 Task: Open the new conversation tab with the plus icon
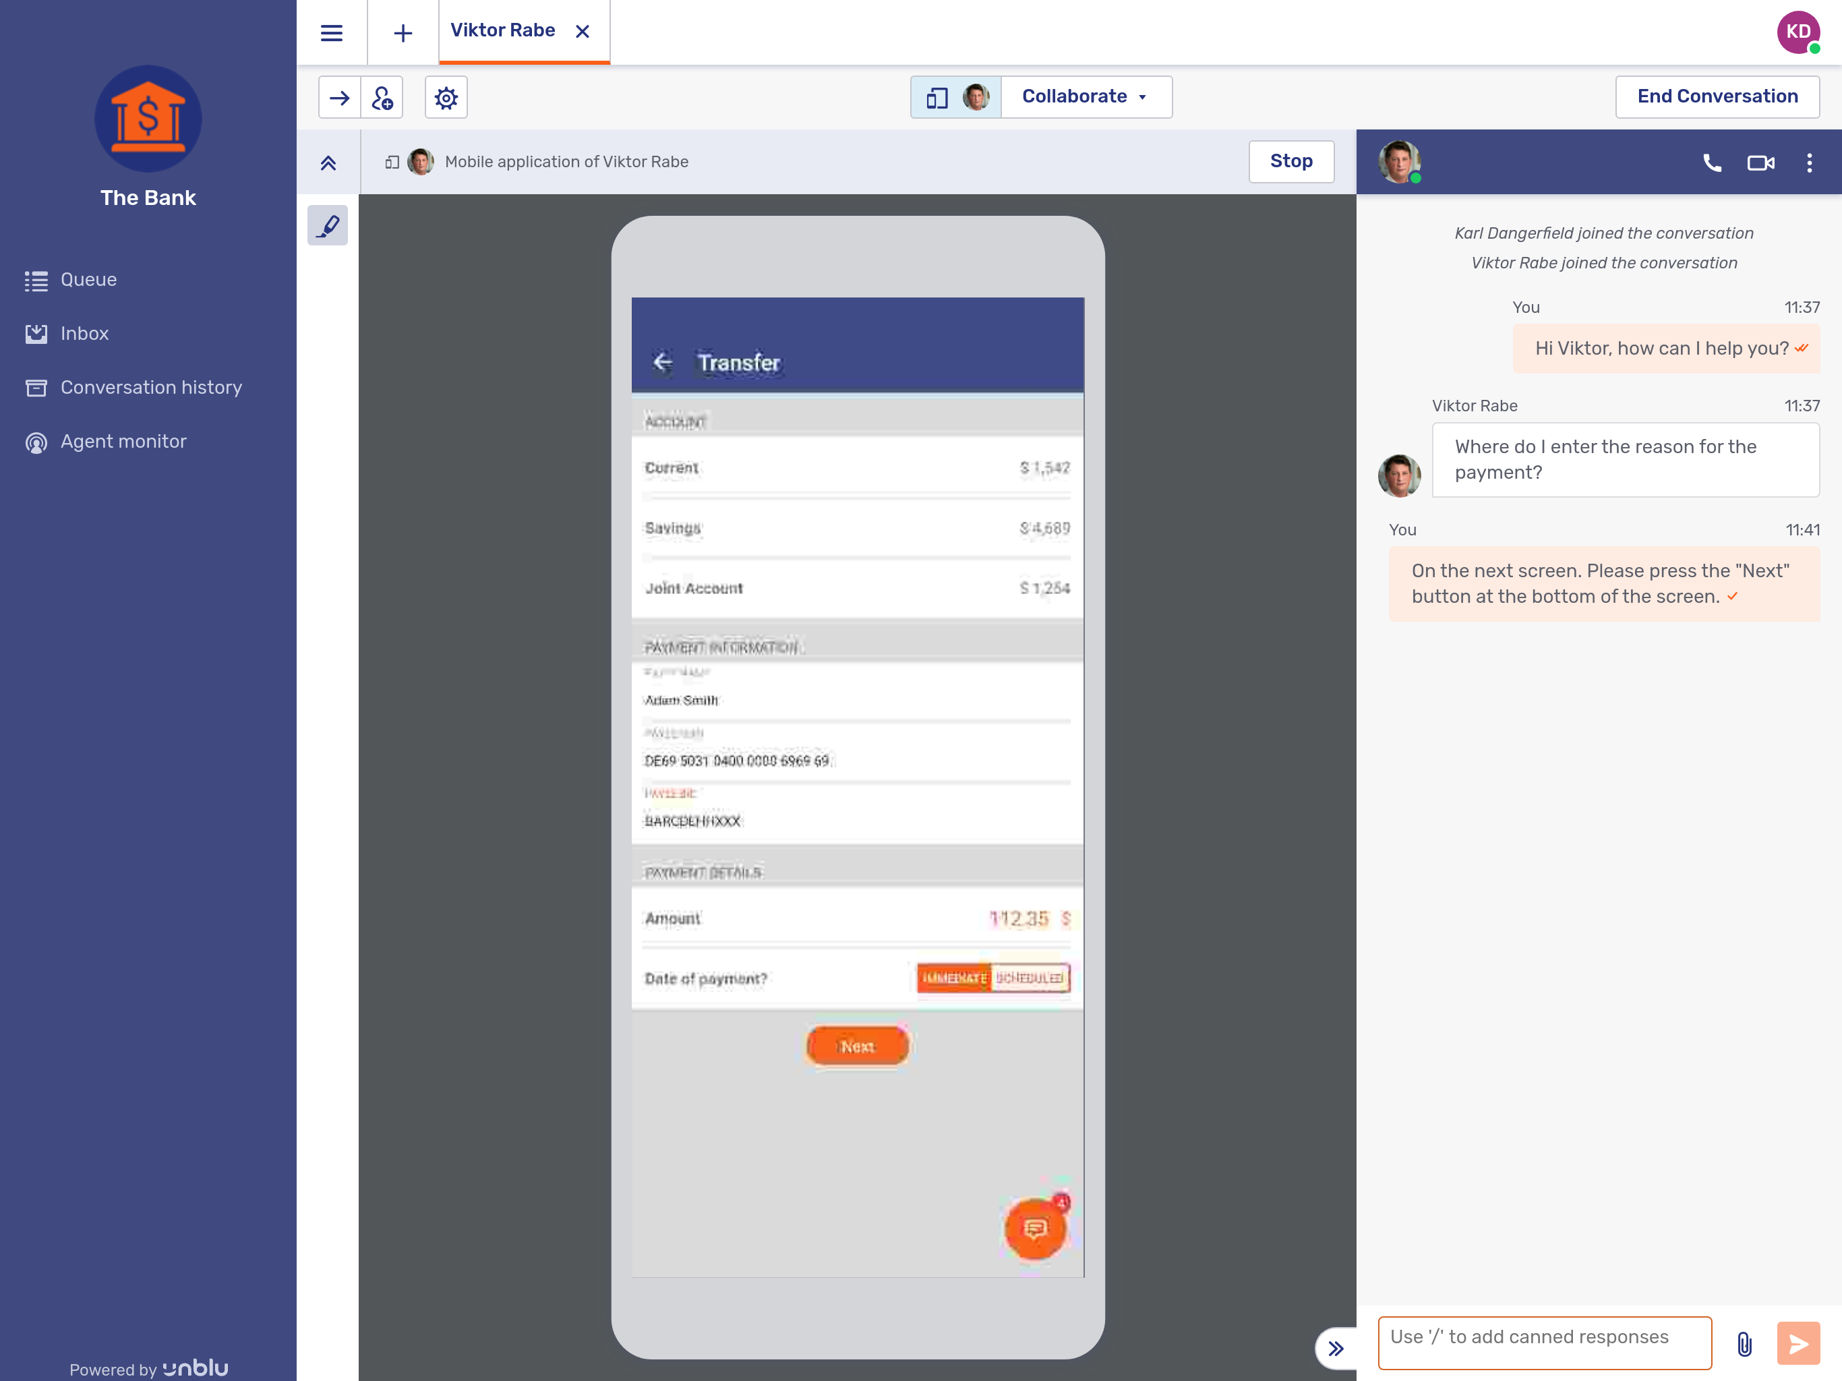click(x=403, y=32)
